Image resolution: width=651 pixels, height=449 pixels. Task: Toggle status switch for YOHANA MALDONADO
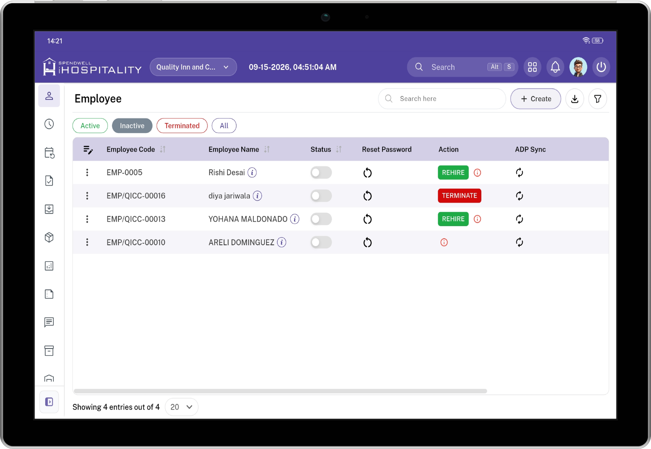[x=321, y=219]
